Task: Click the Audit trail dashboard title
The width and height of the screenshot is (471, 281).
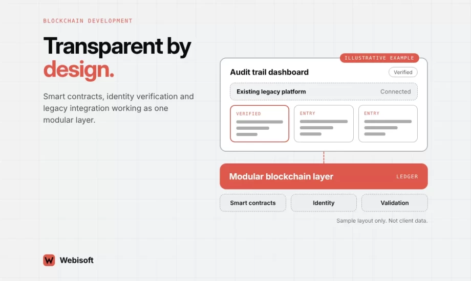Action: point(269,72)
